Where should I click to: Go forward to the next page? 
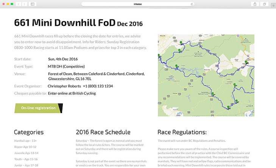point(24,4)
